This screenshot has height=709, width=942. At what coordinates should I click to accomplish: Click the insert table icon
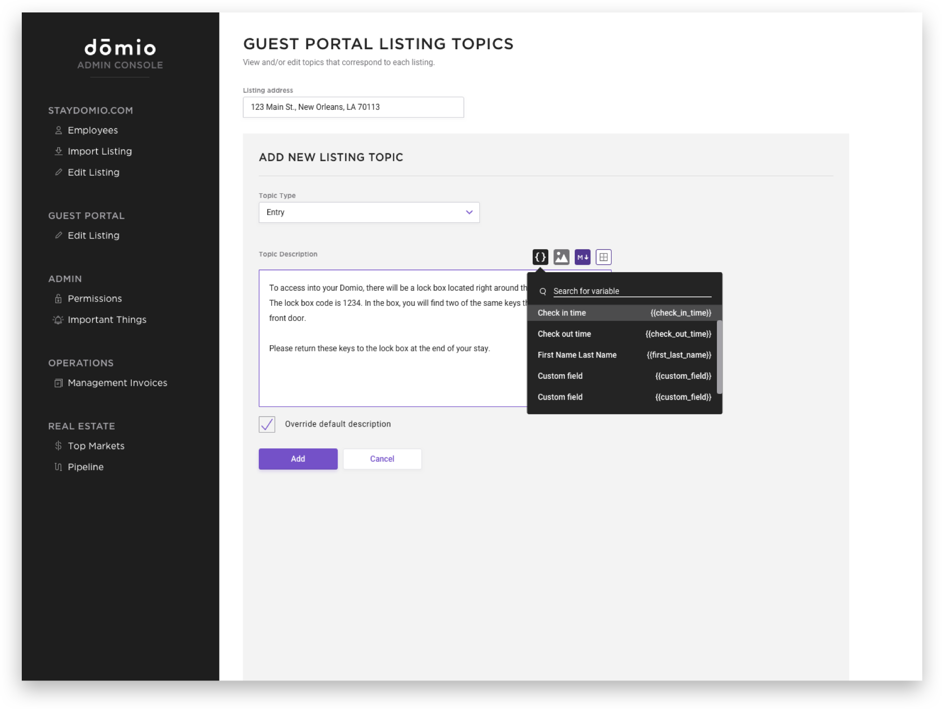click(603, 257)
